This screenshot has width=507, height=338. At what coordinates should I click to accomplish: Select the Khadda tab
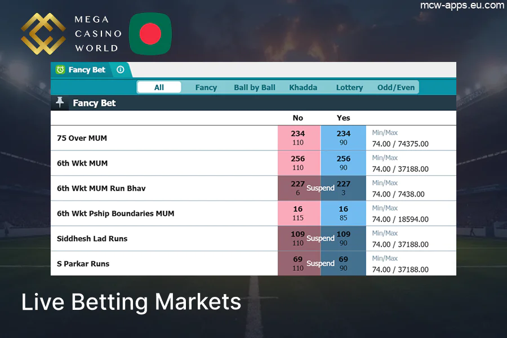pos(303,87)
